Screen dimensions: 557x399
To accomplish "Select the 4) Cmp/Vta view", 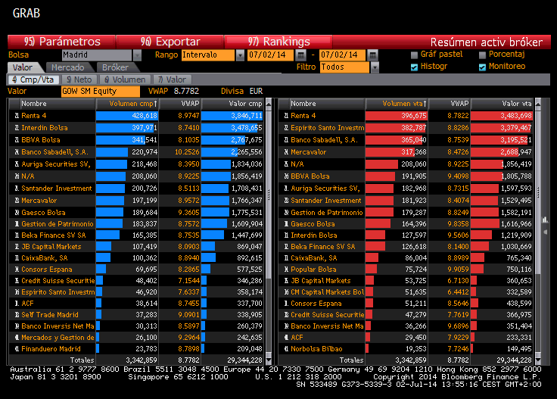I will pyautogui.click(x=33, y=79).
